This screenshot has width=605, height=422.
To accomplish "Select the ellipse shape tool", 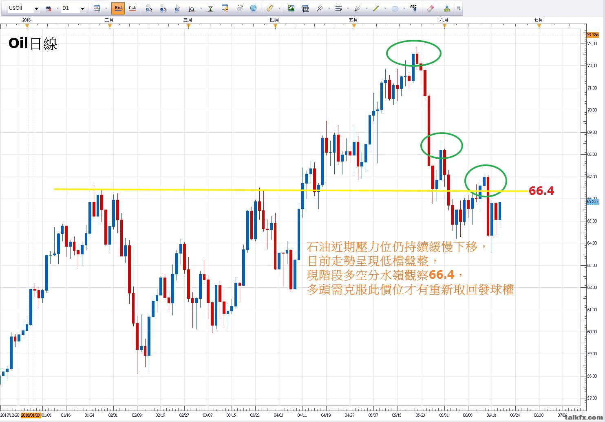I will (x=395, y=8).
